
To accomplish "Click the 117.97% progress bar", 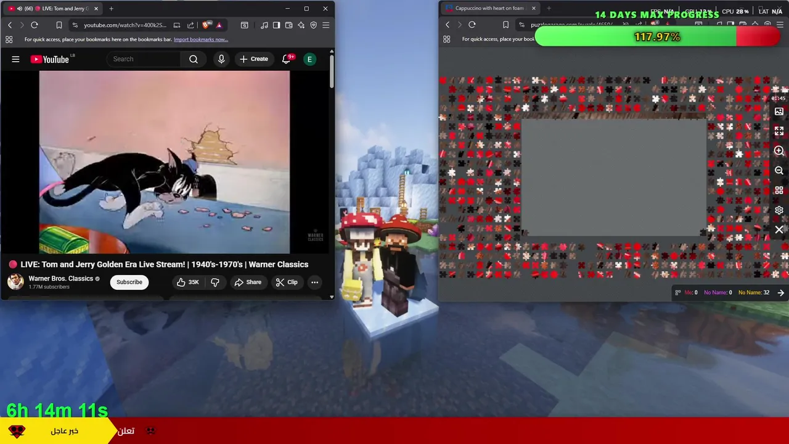I will click(657, 37).
